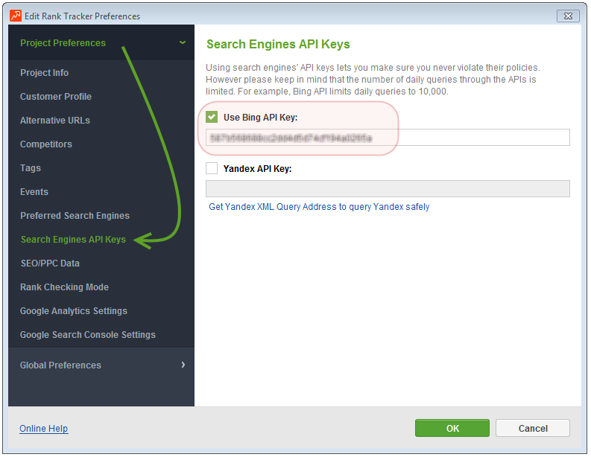Click the Cancel button
Image resolution: width=591 pixels, height=457 pixels.
[x=533, y=428]
